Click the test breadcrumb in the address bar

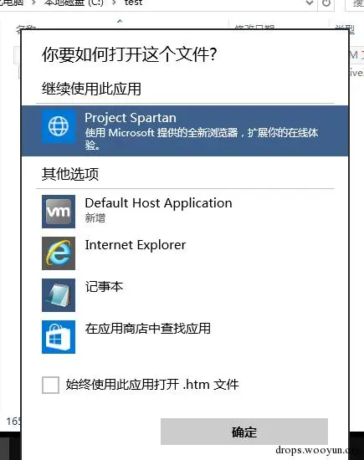click(133, 3)
